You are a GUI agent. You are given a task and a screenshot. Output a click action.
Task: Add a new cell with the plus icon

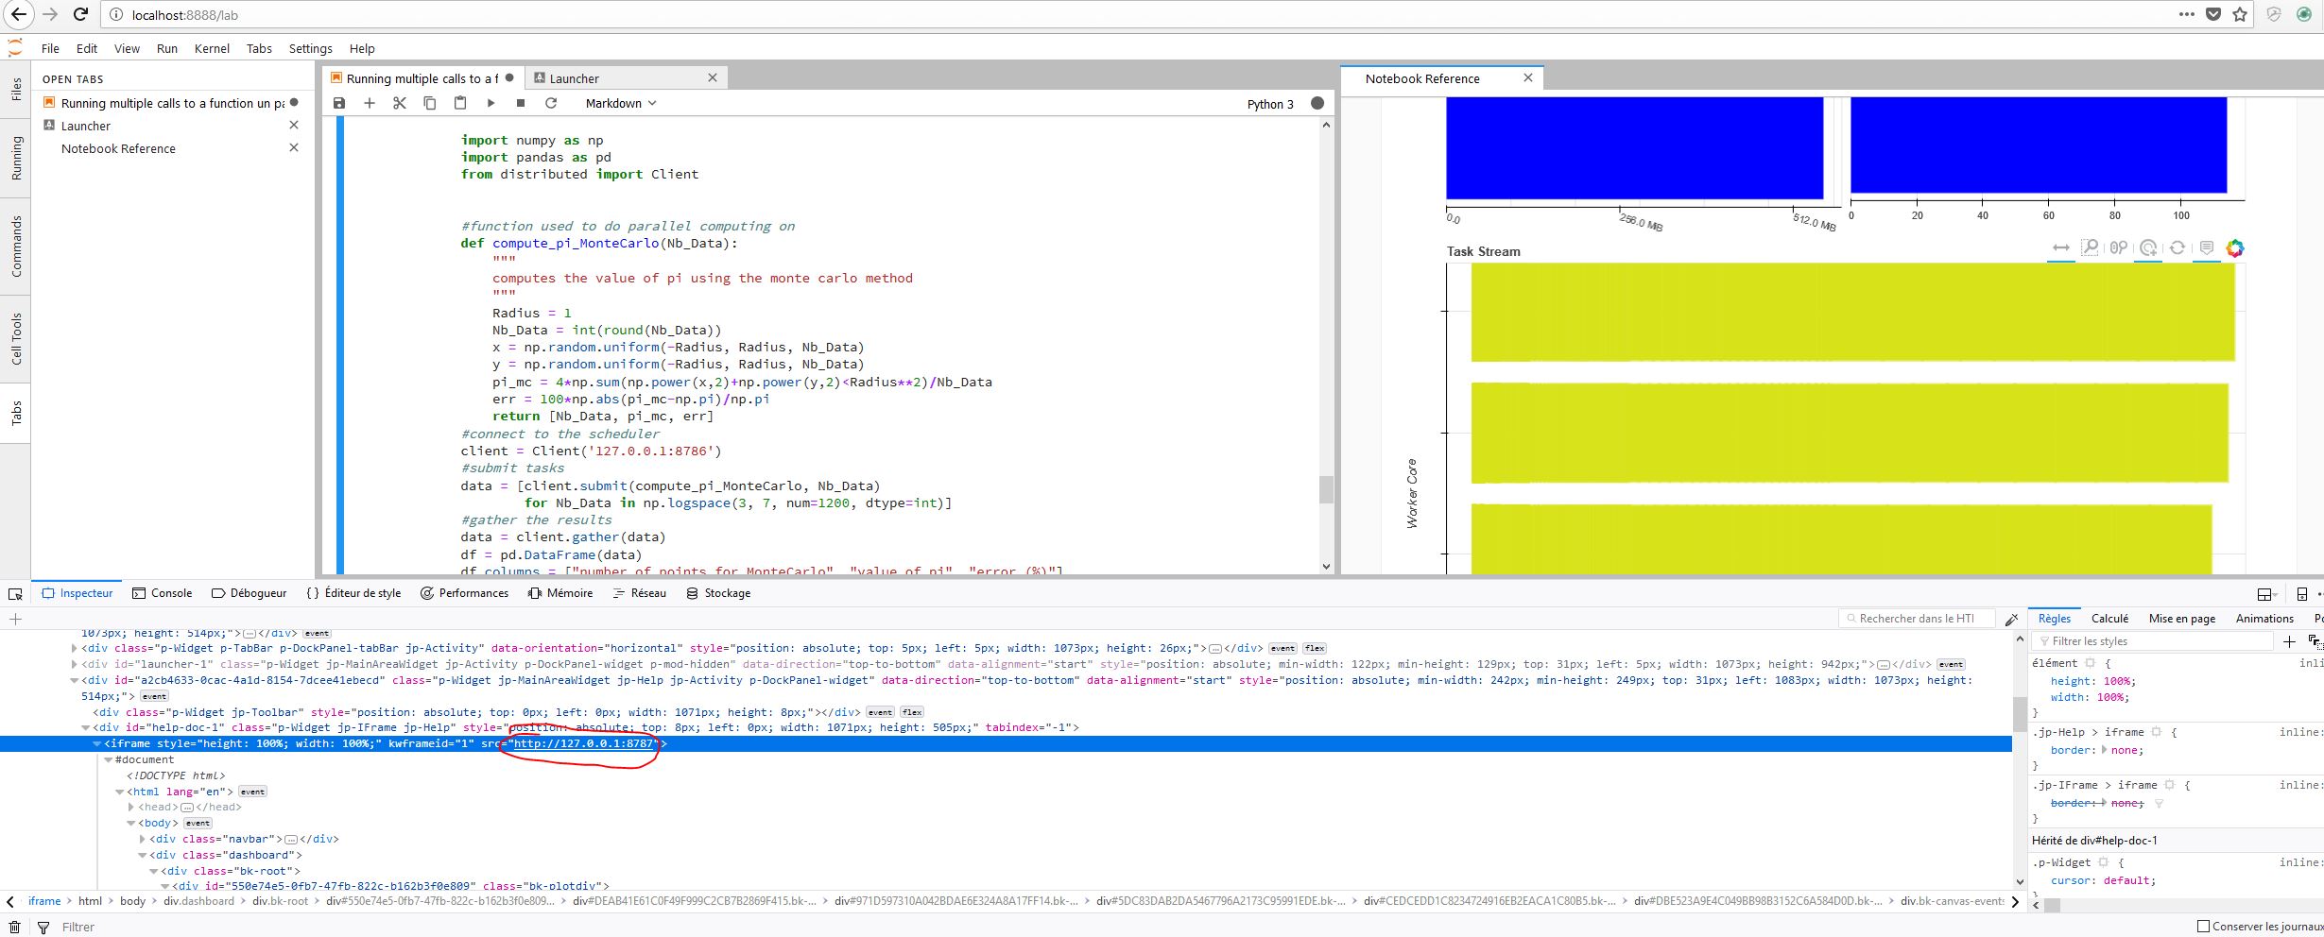point(370,103)
